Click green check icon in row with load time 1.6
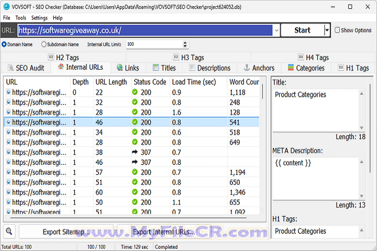The height and width of the screenshot is (251, 377). [x=135, y=112]
